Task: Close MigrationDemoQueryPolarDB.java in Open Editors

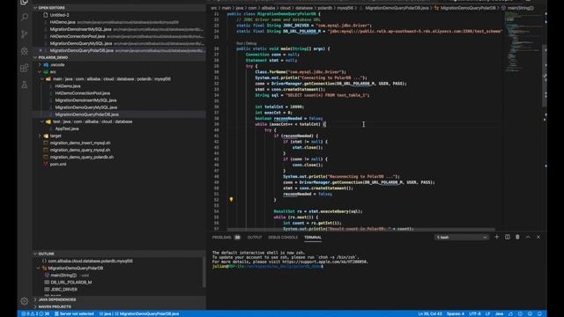Action: 41,51
